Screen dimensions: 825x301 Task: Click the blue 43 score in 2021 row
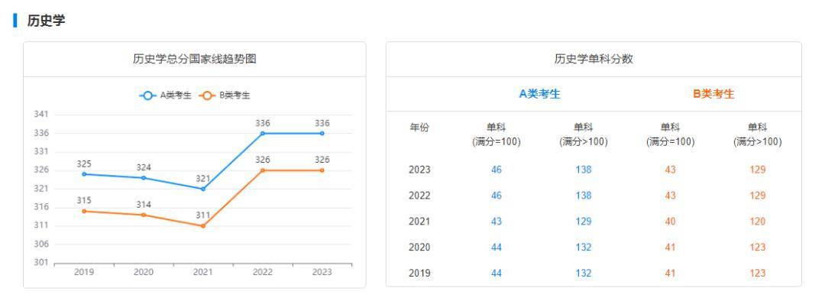497,222
